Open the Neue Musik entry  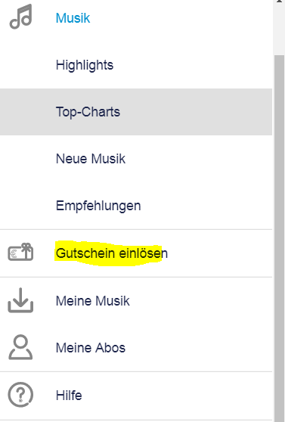pos(91,159)
